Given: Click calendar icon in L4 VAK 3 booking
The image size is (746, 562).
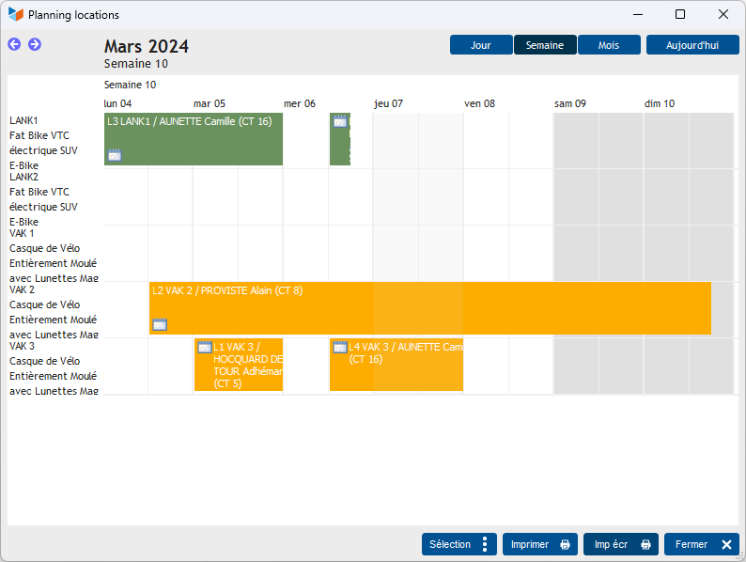Looking at the screenshot, I should click(340, 347).
